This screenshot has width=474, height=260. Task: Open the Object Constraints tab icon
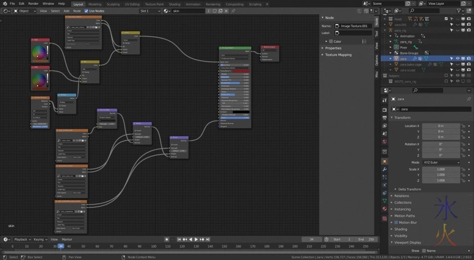(x=385, y=193)
